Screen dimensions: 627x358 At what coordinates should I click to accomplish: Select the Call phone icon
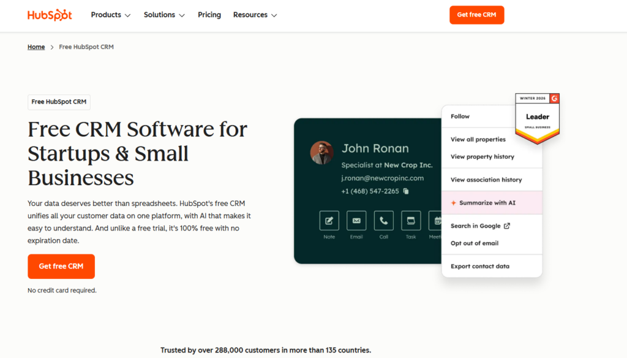tap(383, 220)
